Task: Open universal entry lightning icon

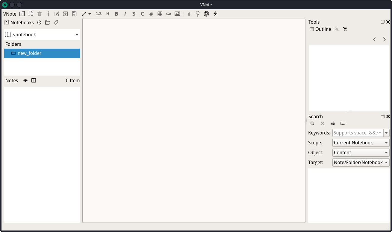Action: tap(215, 14)
